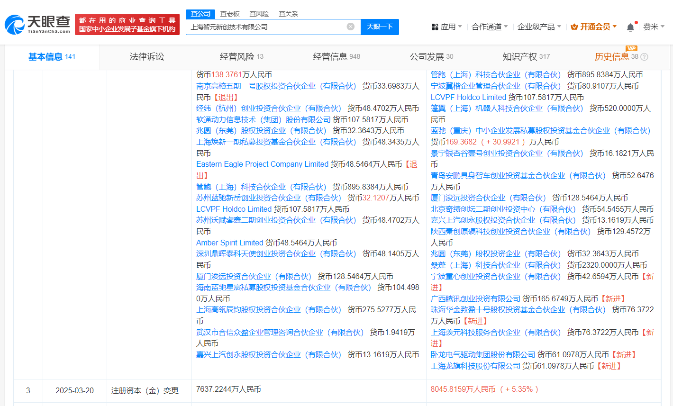Click the help icon beside 历史信息
The width and height of the screenshot is (673, 406).
(644, 57)
